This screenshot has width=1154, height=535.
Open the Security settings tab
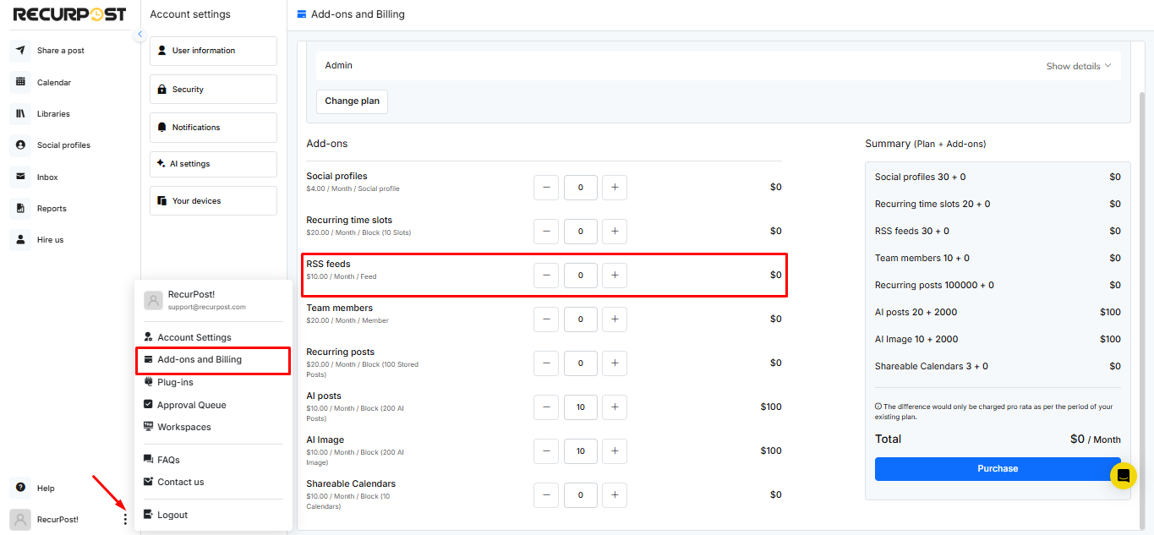click(x=213, y=90)
